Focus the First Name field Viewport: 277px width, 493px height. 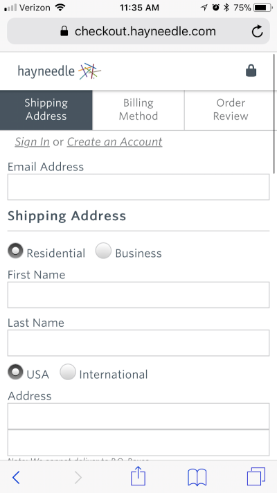pos(138,295)
